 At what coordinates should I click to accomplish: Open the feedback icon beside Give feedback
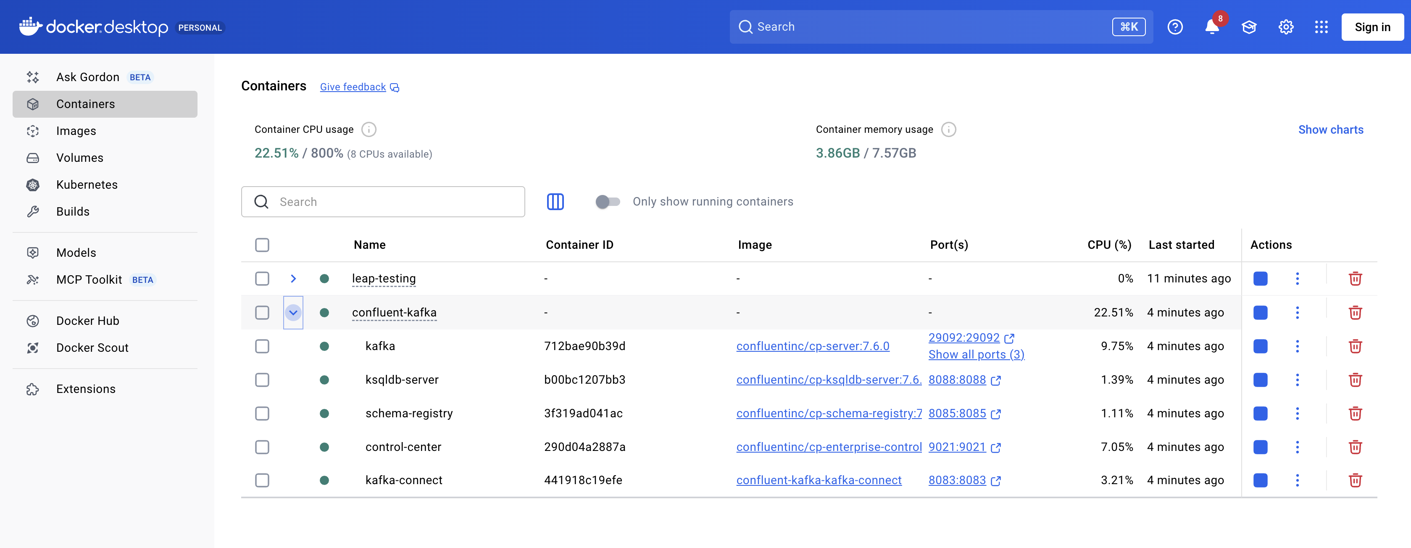pos(395,88)
